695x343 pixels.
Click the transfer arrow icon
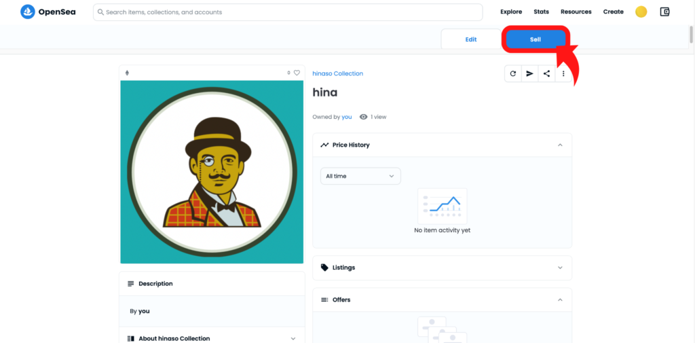point(529,73)
